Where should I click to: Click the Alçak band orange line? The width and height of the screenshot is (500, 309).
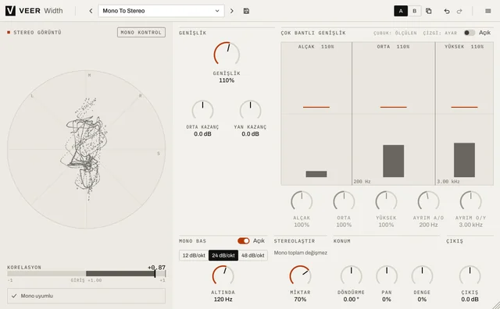point(316,107)
